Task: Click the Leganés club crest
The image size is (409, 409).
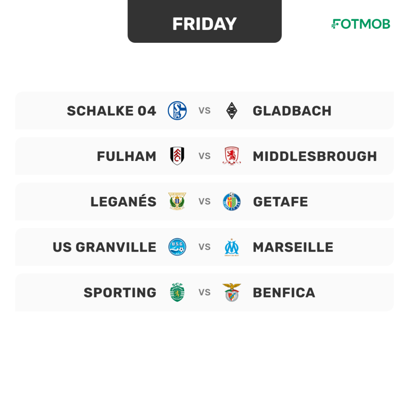Action: pyautogui.click(x=177, y=201)
